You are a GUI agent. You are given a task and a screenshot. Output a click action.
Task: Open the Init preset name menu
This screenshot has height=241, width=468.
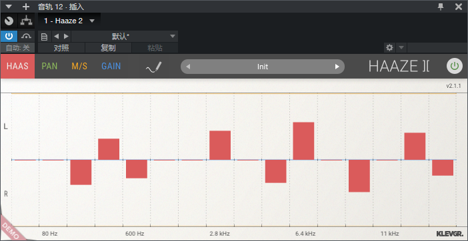tap(263, 67)
